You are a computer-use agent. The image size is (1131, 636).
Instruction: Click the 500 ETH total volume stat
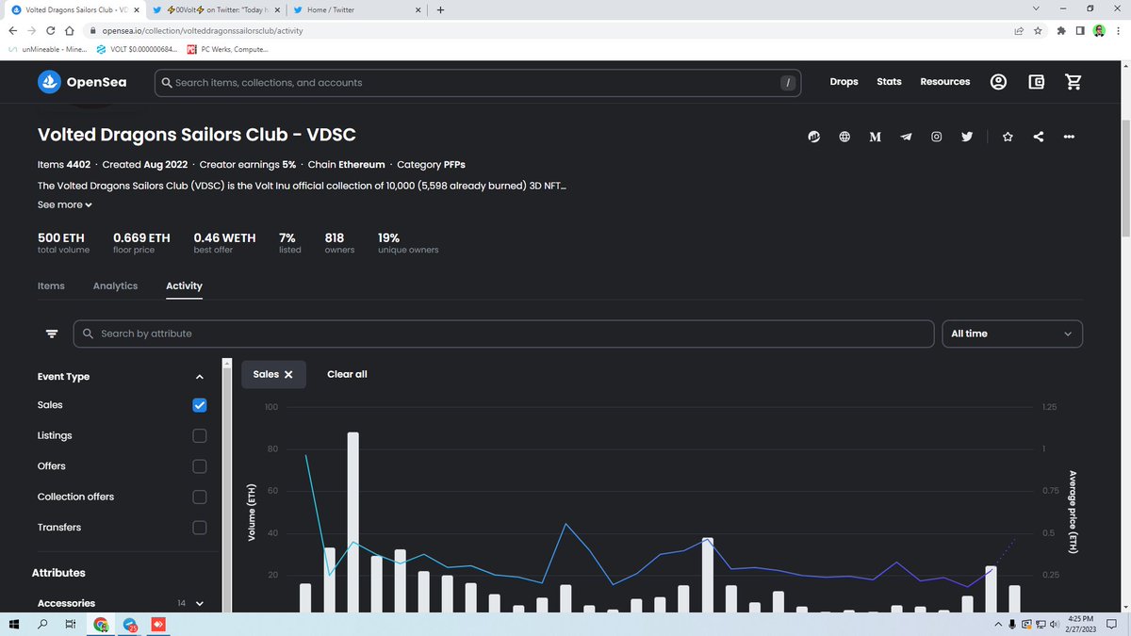coord(63,243)
